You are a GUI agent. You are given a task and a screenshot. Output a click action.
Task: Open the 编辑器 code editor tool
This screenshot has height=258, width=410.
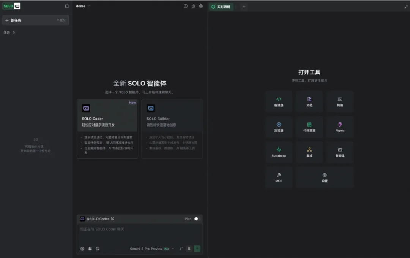(279, 102)
